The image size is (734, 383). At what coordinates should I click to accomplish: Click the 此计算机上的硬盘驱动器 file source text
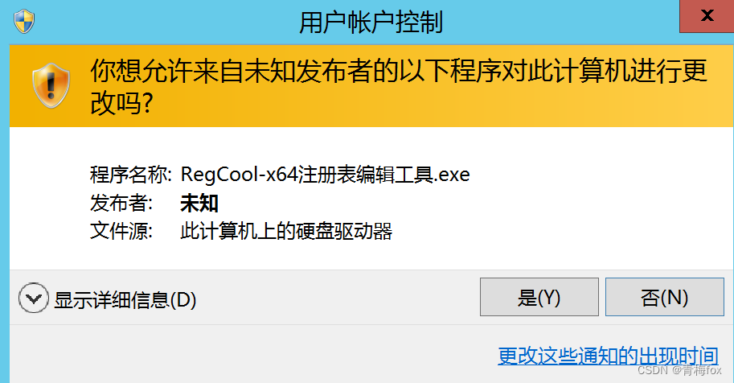click(286, 231)
